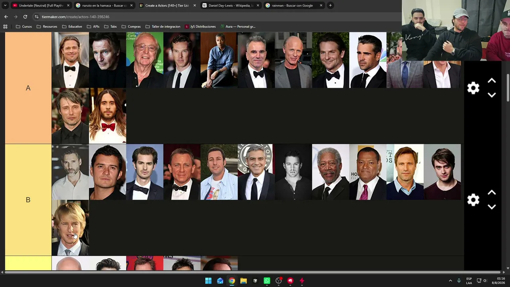Image resolution: width=510 pixels, height=287 pixels.
Task: Open settings gear for tier A
Action: 473,88
